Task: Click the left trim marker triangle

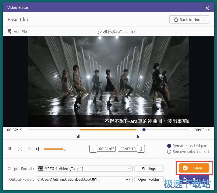Action: pos(78,136)
